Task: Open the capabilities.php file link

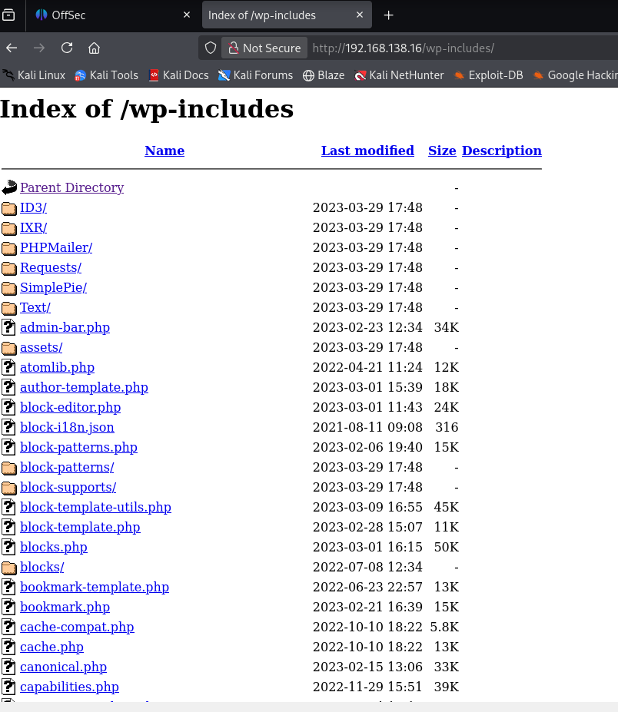Action: tap(69, 687)
